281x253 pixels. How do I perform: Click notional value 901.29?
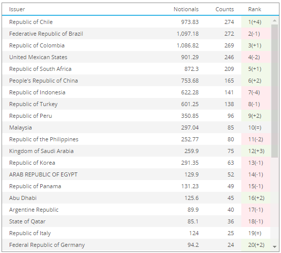tap(190, 57)
